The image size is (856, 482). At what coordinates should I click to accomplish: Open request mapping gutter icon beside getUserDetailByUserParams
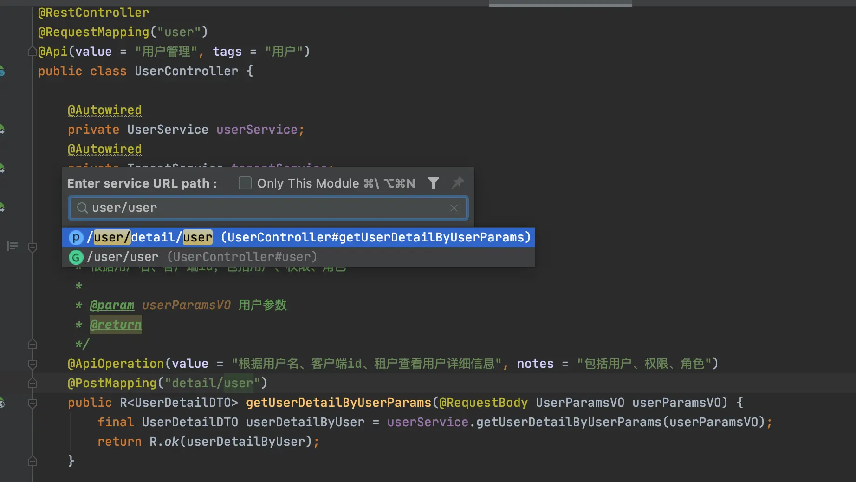2,403
